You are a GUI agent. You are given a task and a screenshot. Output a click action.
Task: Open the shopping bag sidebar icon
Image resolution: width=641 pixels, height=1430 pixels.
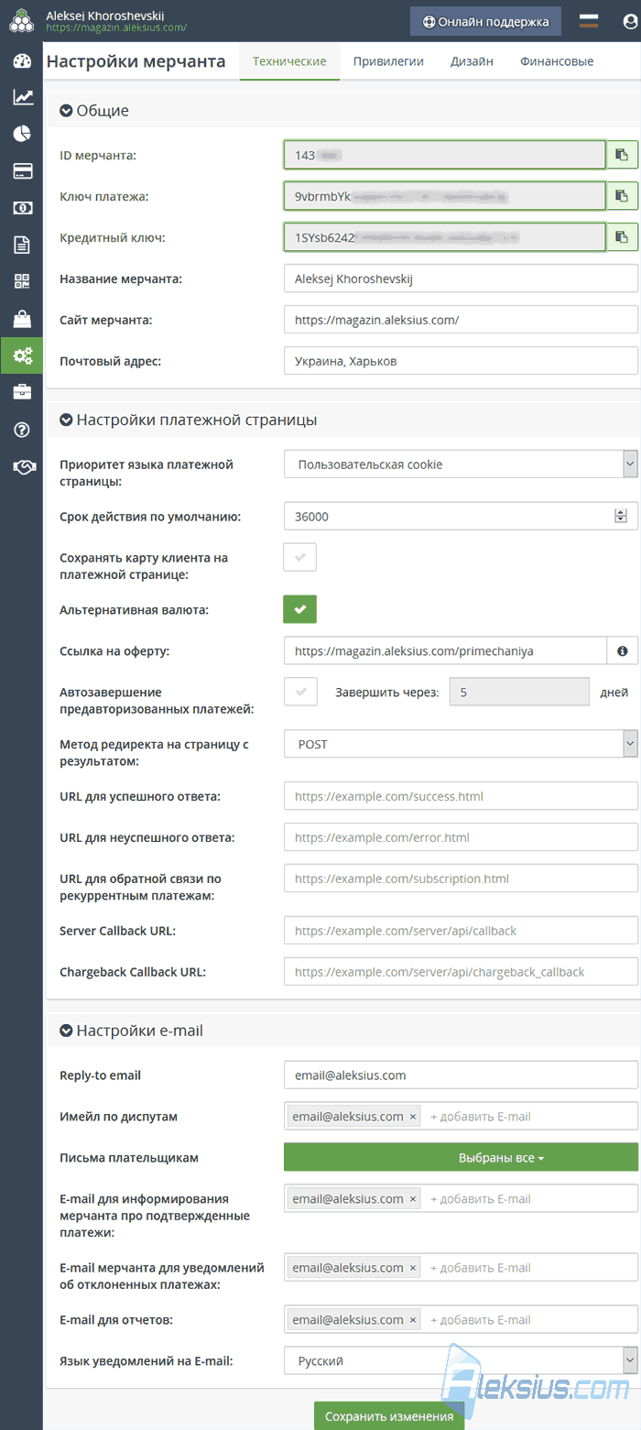[22, 319]
